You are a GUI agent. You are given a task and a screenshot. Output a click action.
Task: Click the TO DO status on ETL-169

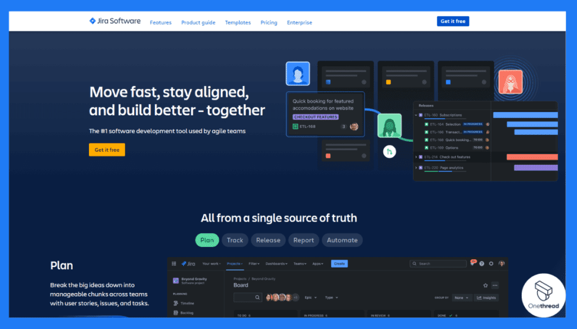478,147
